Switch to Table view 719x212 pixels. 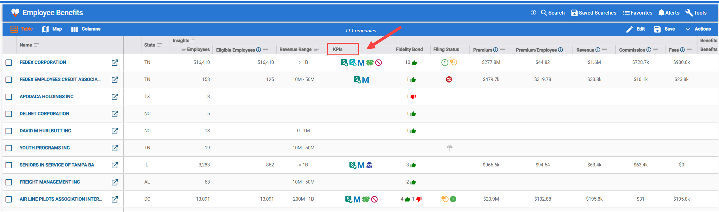22,29
